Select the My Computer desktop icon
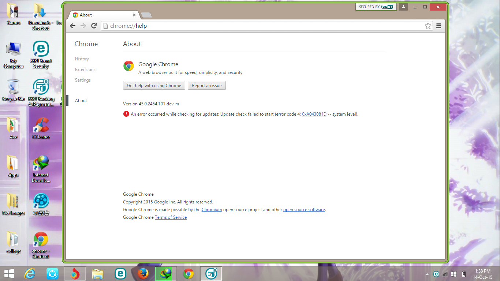Image resolution: width=500 pixels, height=281 pixels. pos(14,55)
